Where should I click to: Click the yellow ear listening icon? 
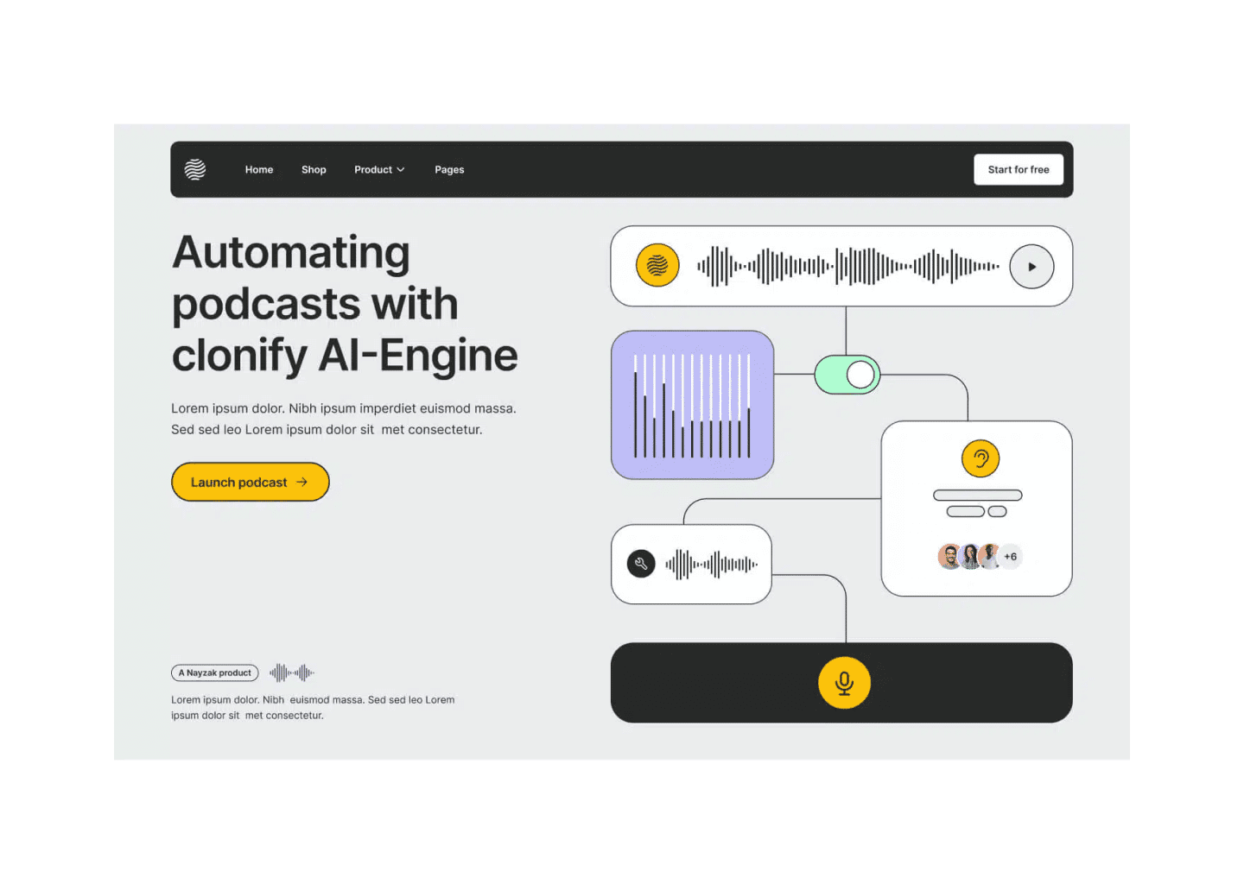click(x=981, y=458)
